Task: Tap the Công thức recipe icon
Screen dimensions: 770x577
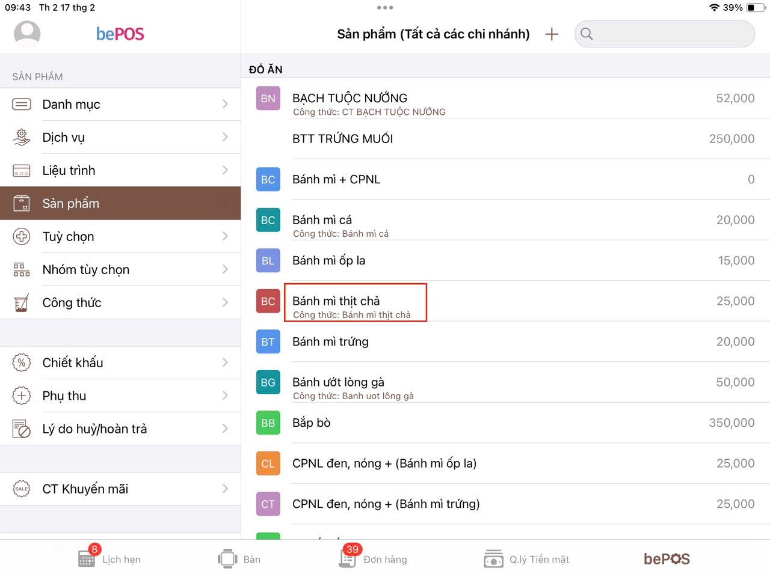Action: [x=22, y=302]
